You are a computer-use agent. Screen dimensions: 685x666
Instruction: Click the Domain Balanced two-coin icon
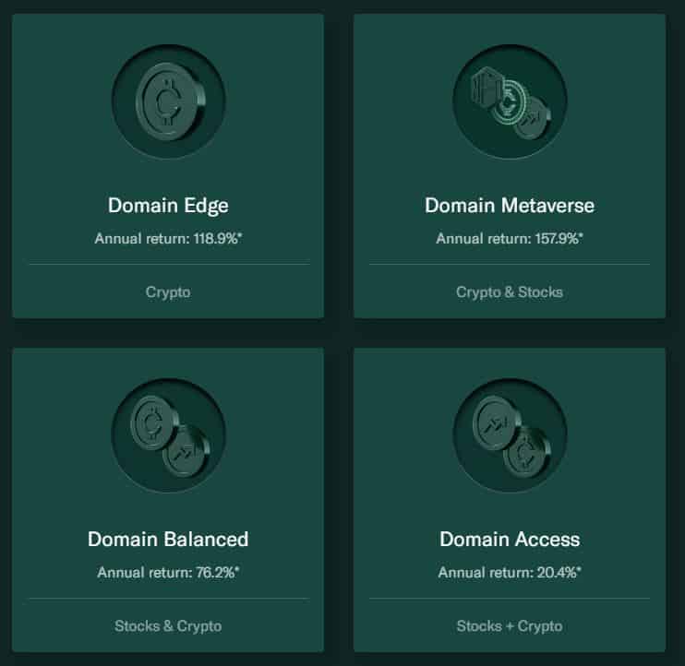169,435
